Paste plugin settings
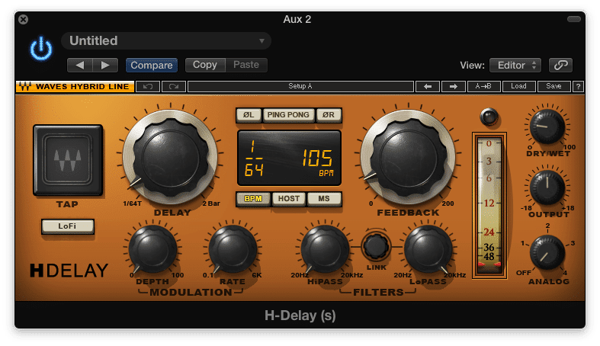The image size is (600, 346). click(246, 65)
